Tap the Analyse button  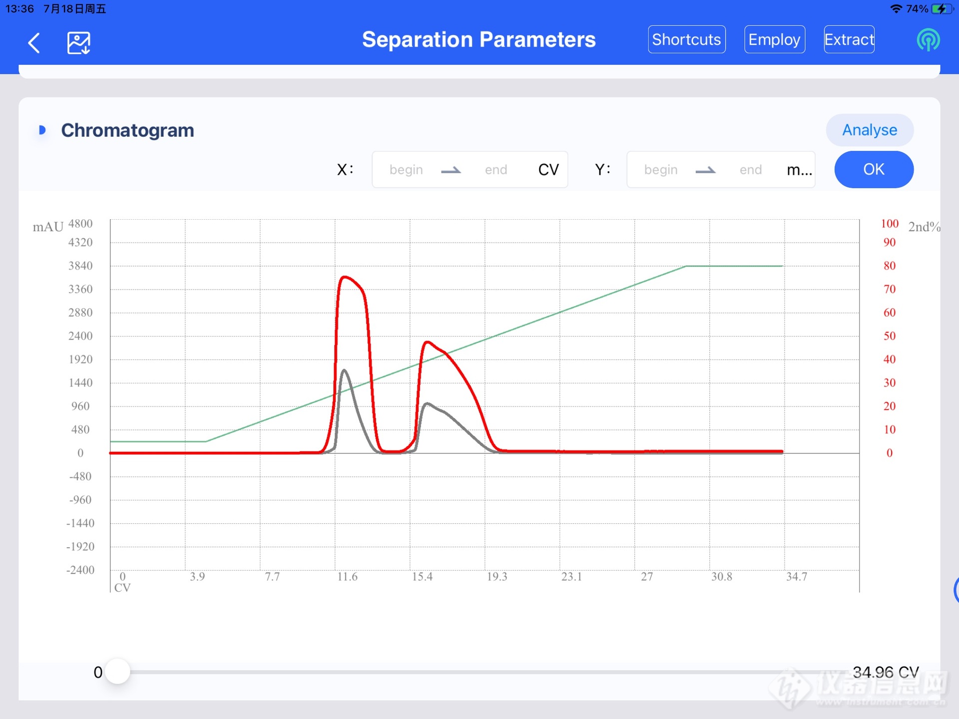pos(869,130)
